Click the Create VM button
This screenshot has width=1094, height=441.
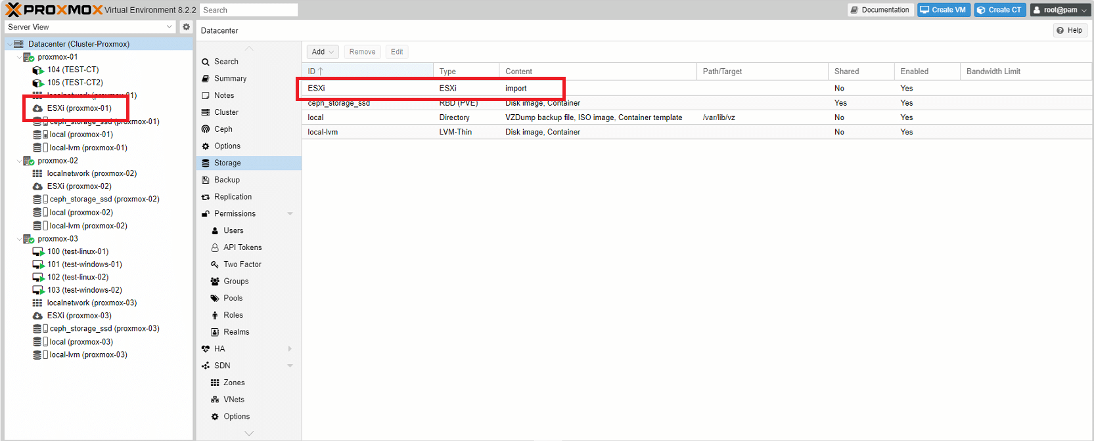pyautogui.click(x=944, y=10)
